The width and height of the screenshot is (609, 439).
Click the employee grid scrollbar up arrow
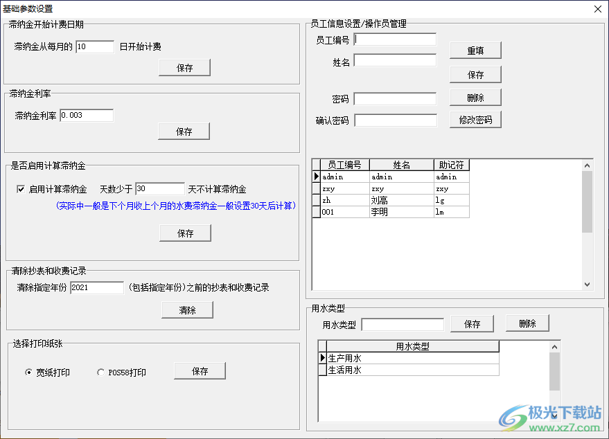588,165
